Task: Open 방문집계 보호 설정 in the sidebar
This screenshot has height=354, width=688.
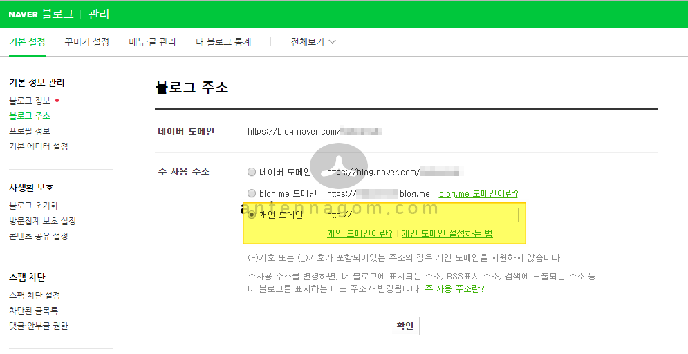Action: tap(43, 221)
